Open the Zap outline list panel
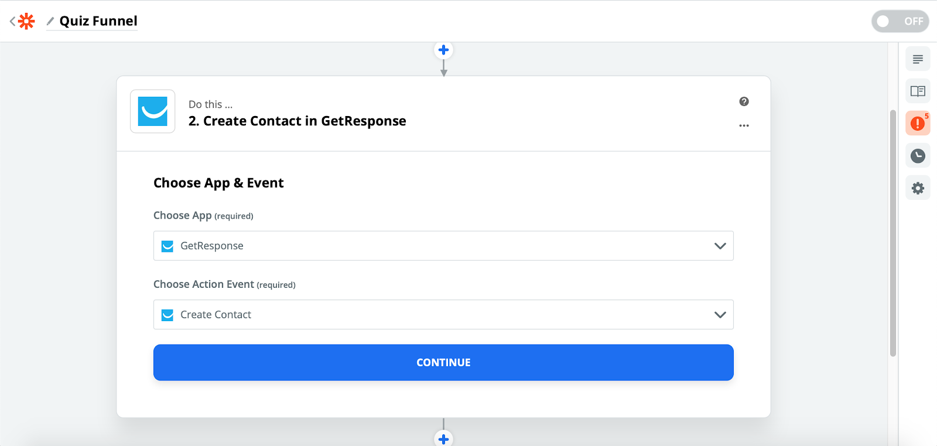937x446 pixels. click(x=918, y=59)
